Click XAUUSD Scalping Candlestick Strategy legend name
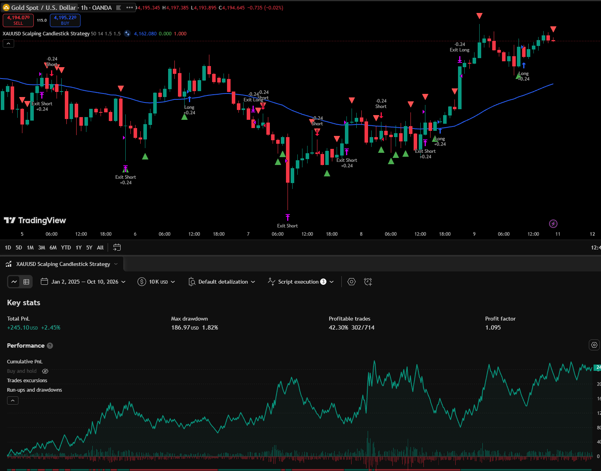Screen dimensions: 601x471 [46, 33]
